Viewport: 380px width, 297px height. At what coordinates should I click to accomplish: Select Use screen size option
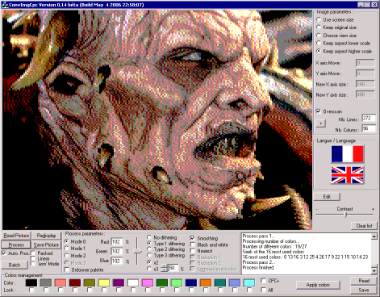(319, 19)
